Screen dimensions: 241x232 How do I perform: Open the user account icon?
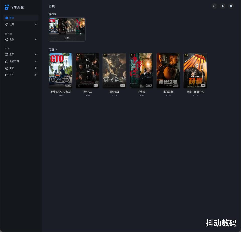223,6
